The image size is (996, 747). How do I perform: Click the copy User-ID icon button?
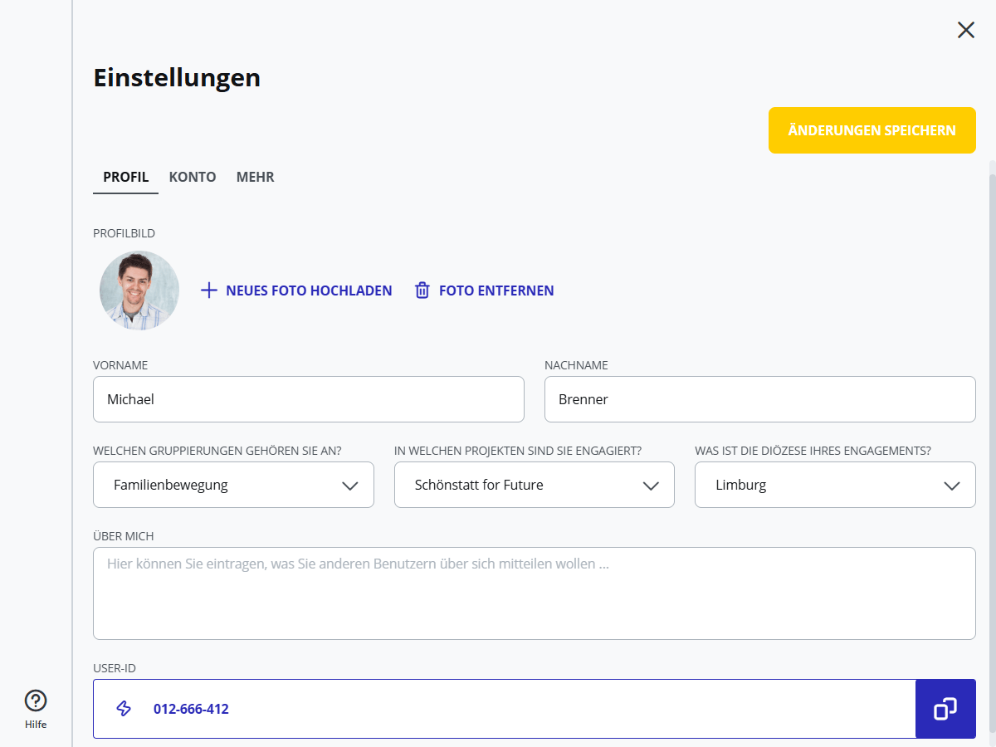[x=945, y=709]
